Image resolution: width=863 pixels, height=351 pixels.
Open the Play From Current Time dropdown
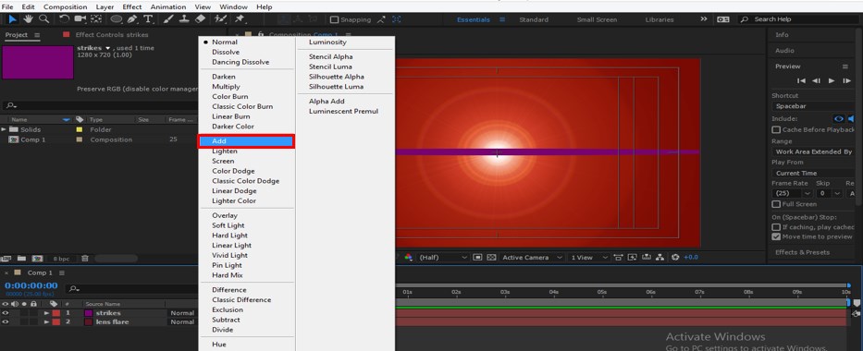point(813,173)
